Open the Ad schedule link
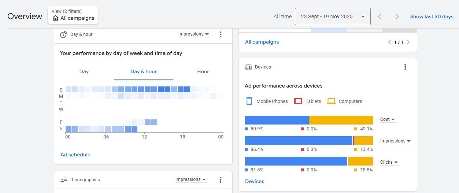The image size is (459, 193). [x=75, y=155]
